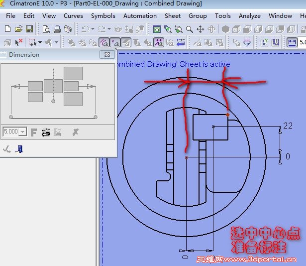
Task: Open the Undo history dropdown arrow
Action: coord(93,29)
